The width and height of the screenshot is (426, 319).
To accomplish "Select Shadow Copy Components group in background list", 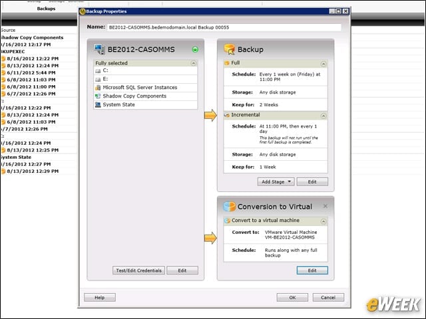I will [32, 37].
